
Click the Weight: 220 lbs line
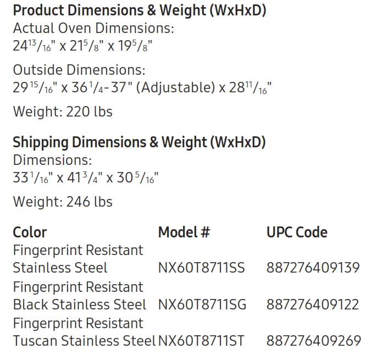63,112
